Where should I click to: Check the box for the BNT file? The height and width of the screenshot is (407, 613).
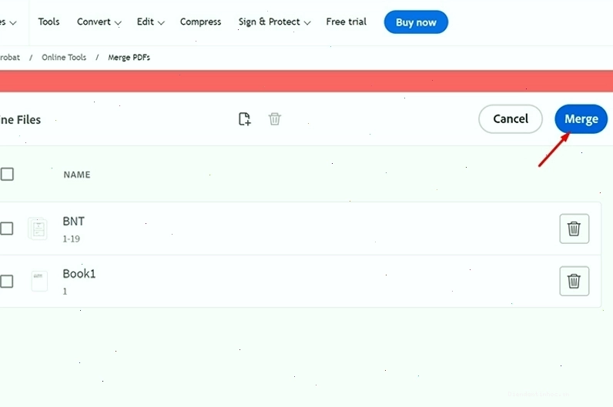tap(7, 229)
